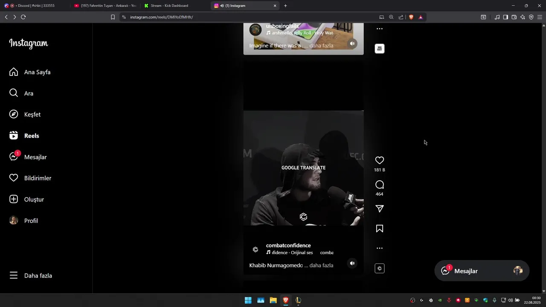Open the tab search button

(483, 17)
